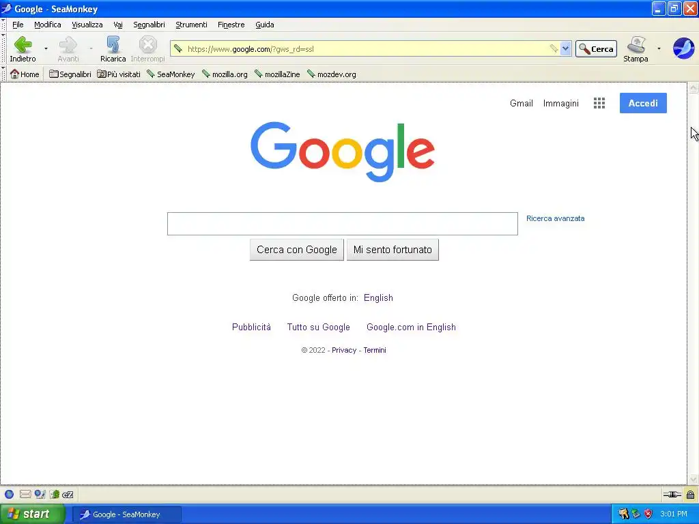Open the Finestre menu
Image resolution: width=699 pixels, height=524 pixels.
231,25
